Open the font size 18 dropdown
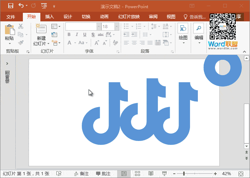This screenshot has height=178, width=250. 117,27
